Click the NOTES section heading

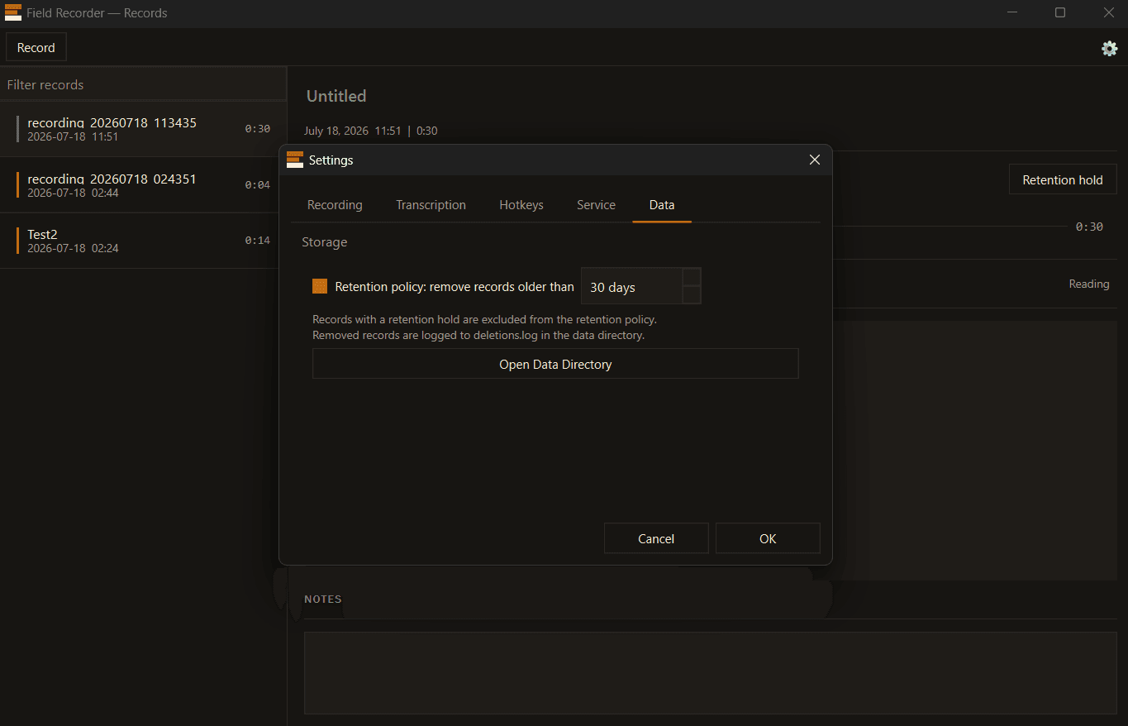click(x=323, y=599)
